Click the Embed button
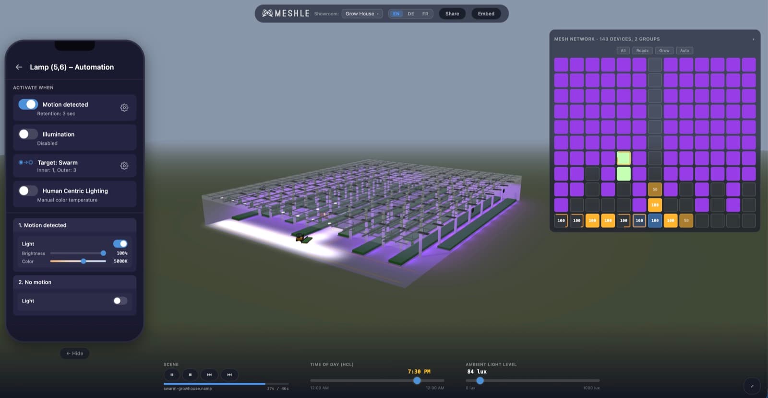768x398 pixels. (486, 13)
